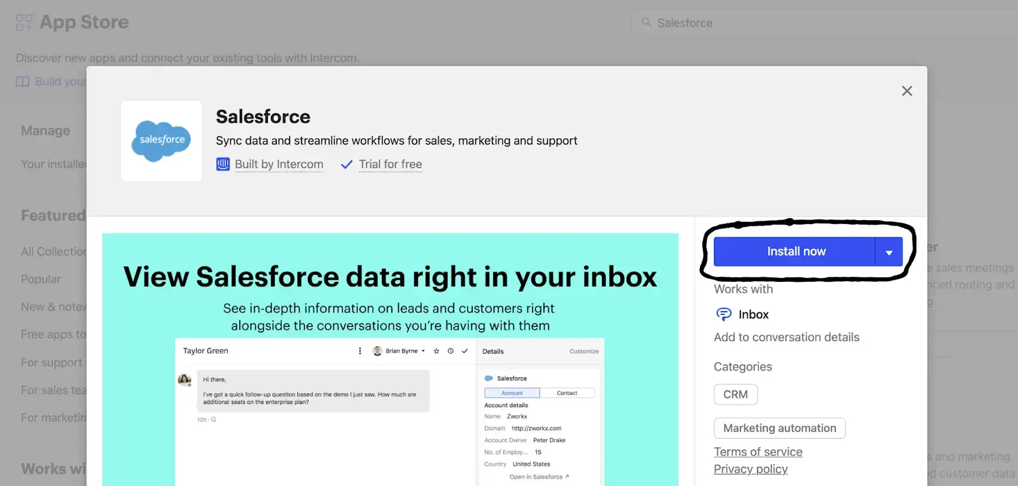The width and height of the screenshot is (1018, 486).
Task: Select the Marketing automation category tag
Action: coord(779,428)
